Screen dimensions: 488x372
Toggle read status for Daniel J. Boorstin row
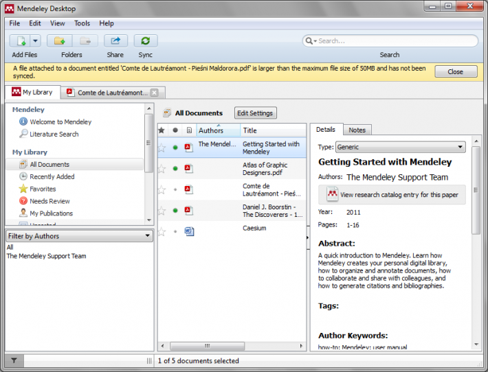point(175,211)
